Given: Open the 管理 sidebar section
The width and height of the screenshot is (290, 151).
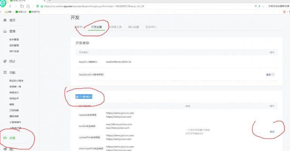Looking at the screenshot, I should pos(12,31).
